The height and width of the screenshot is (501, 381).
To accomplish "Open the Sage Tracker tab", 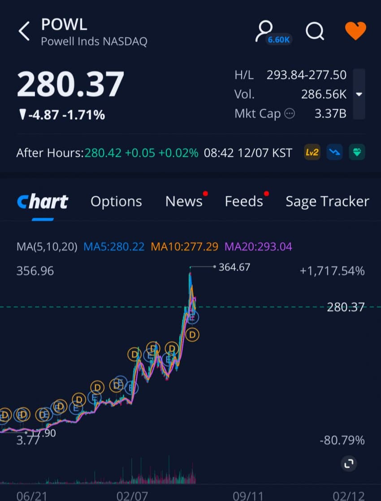I will click(327, 202).
